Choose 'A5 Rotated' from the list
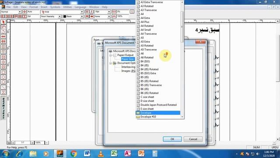This screenshot has height=158, width=280. (x=158, y=46)
